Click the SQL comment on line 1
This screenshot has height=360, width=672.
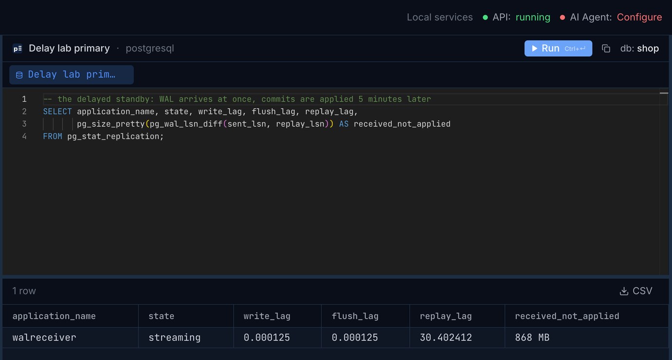click(237, 99)
